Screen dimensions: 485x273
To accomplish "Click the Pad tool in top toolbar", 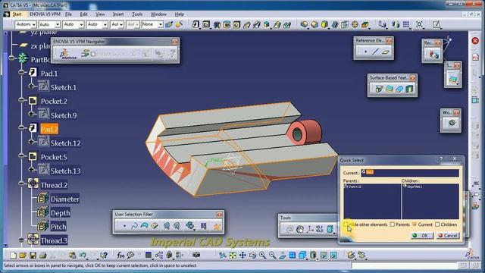I will click(x=196, y=24).
